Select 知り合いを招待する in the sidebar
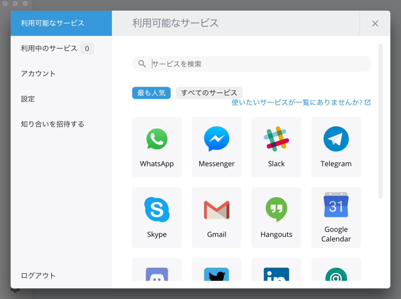Screen dimensions: 401x299 (x=52, y=124)
